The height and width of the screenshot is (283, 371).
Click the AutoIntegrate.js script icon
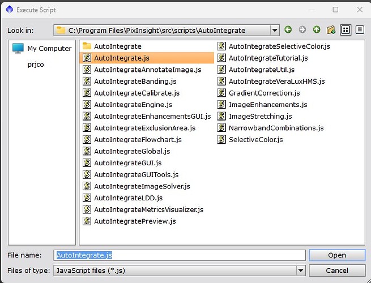click(87, 58)
